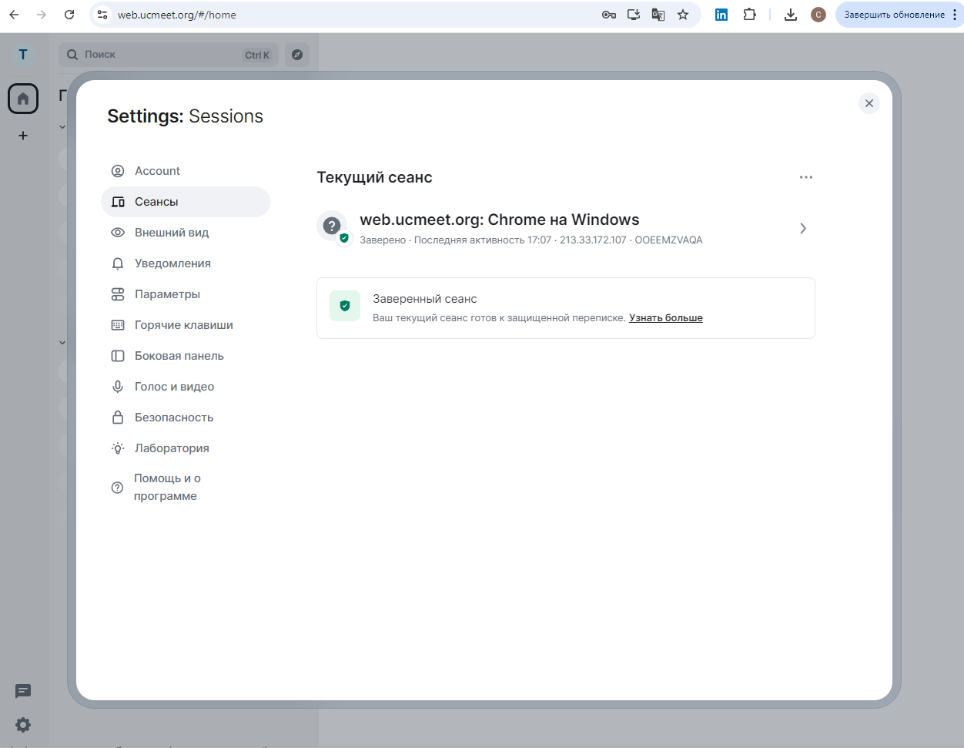Open the Внешний вид settings icon
The width and height of the screenshot is (964, 748).
(x=117, y=232)
